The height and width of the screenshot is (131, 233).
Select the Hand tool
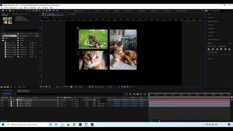pyautogui.click(x=10, y=11)
